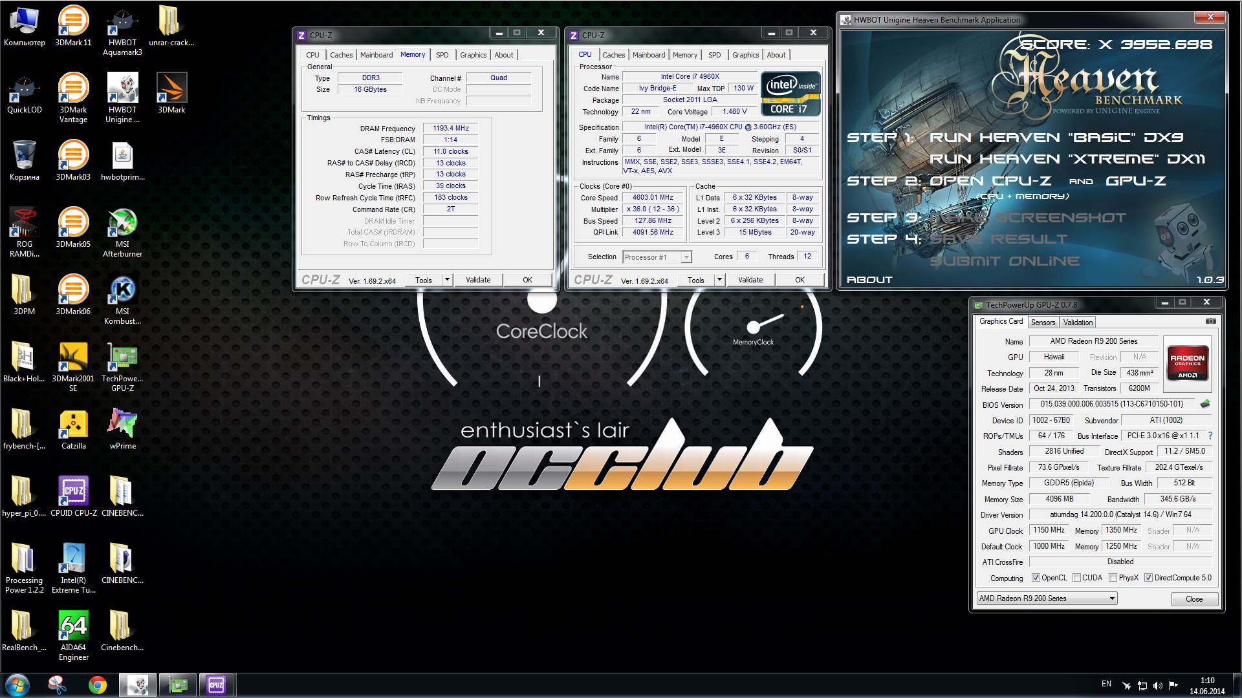Open the Intel Extreme Tuning desktop shortcut

point(73,569)
